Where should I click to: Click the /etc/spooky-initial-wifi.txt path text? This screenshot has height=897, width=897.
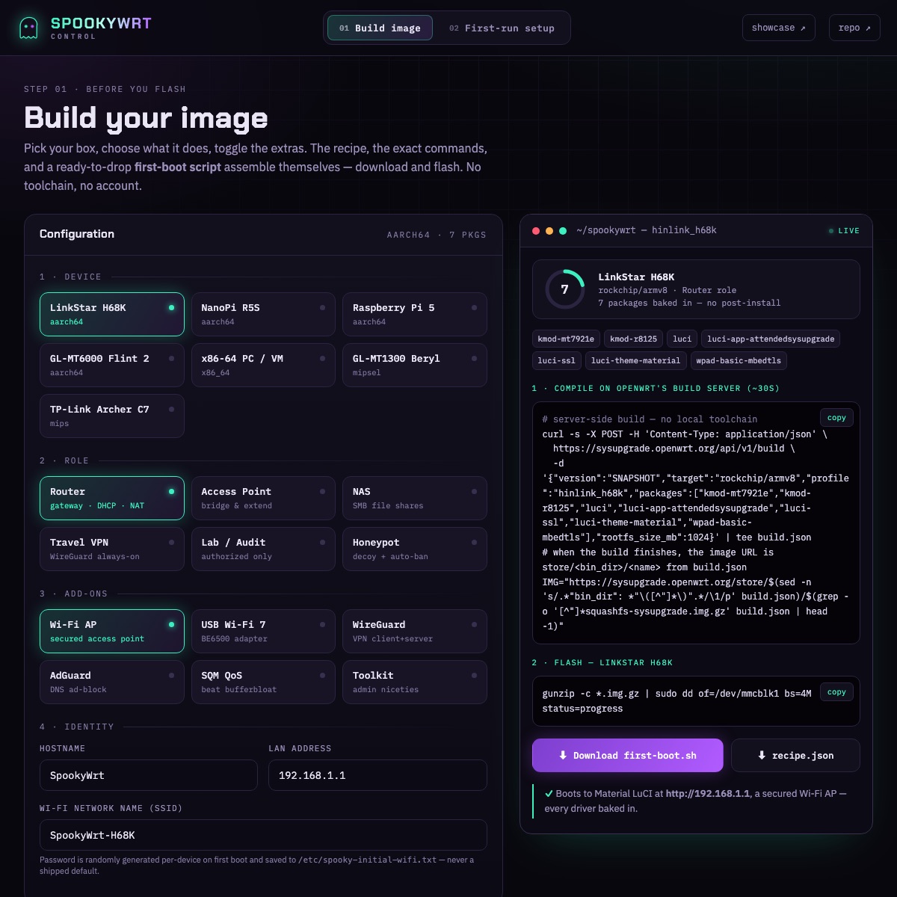coord(367,860)
